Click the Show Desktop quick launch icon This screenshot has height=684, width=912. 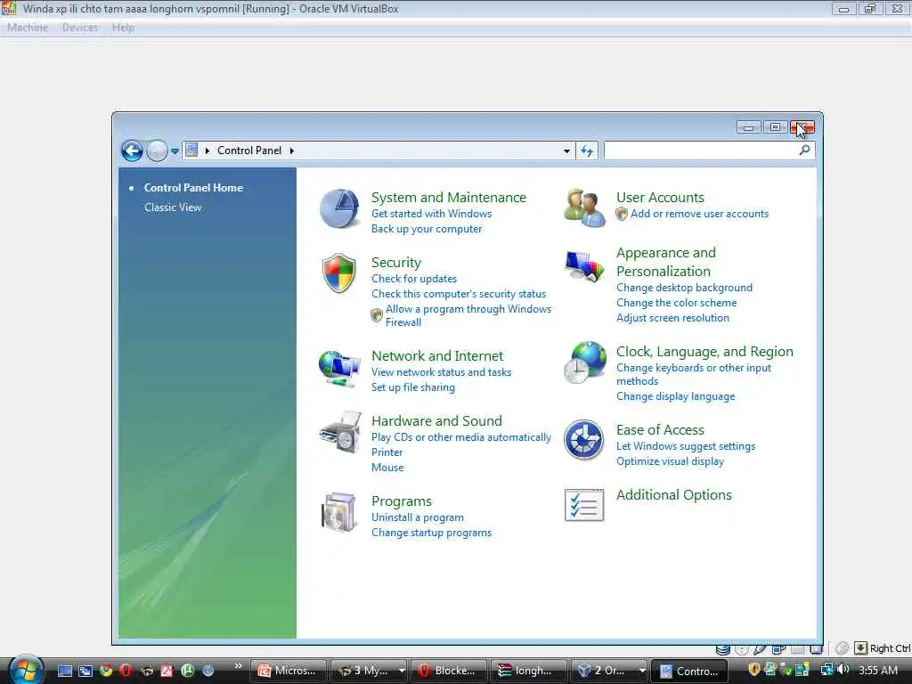click(64, 671)
